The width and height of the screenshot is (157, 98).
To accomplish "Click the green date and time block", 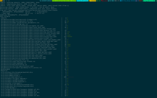I will click(149, 1).
